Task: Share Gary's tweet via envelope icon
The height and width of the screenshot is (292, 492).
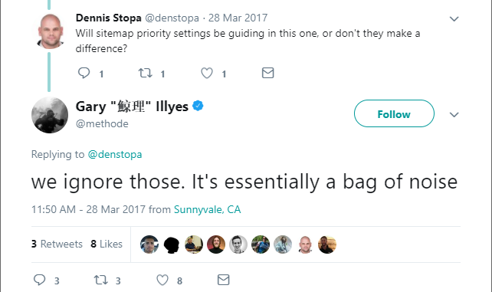Action: tap(224, 280)
